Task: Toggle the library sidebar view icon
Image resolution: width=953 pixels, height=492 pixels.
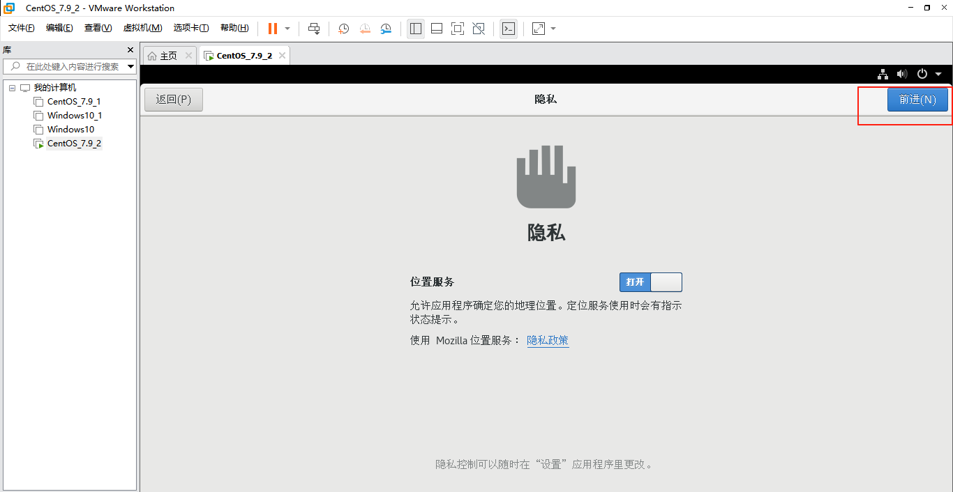Action: point(416,29)
